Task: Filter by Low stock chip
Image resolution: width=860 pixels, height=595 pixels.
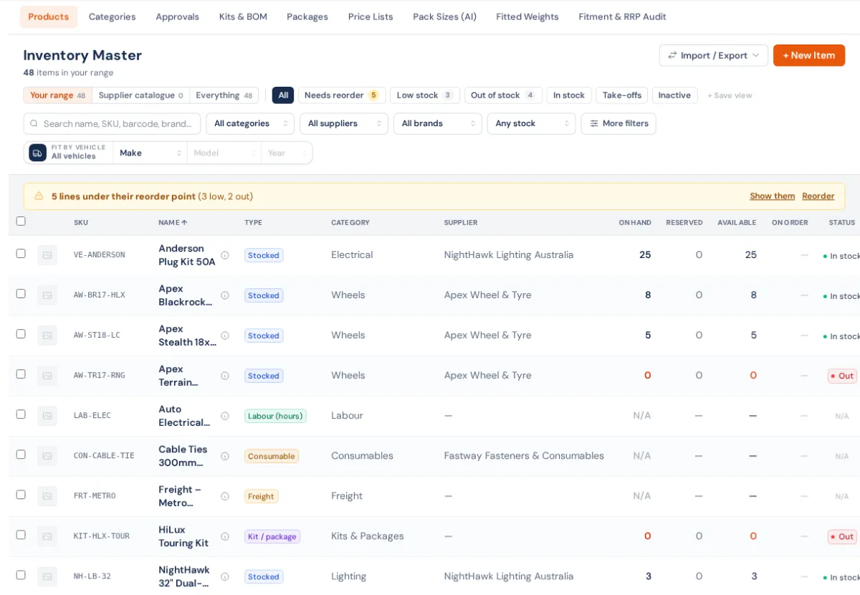Action: pos(425,95)
